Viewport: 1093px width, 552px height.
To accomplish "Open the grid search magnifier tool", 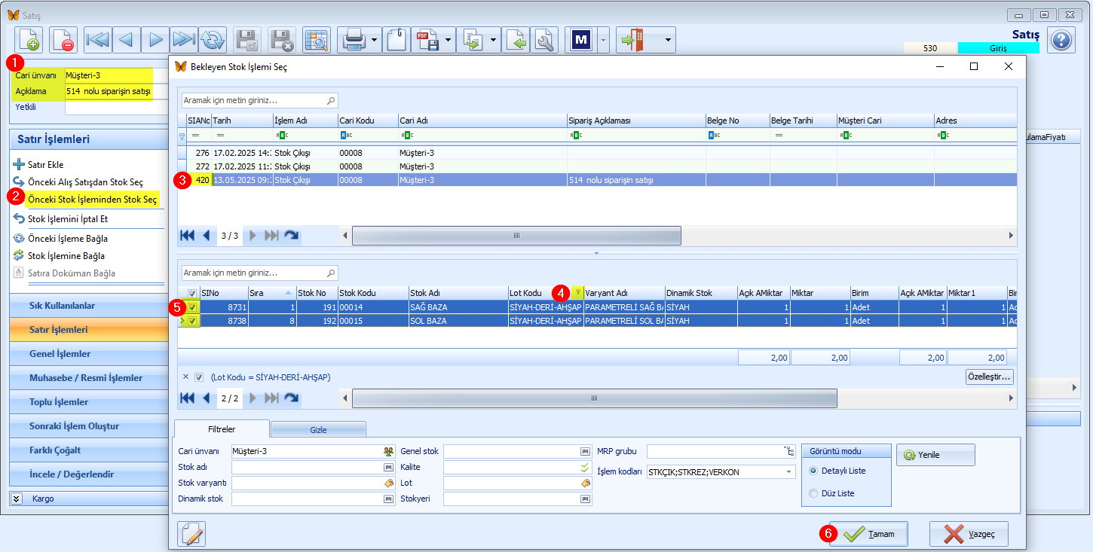I will (317, 39).
